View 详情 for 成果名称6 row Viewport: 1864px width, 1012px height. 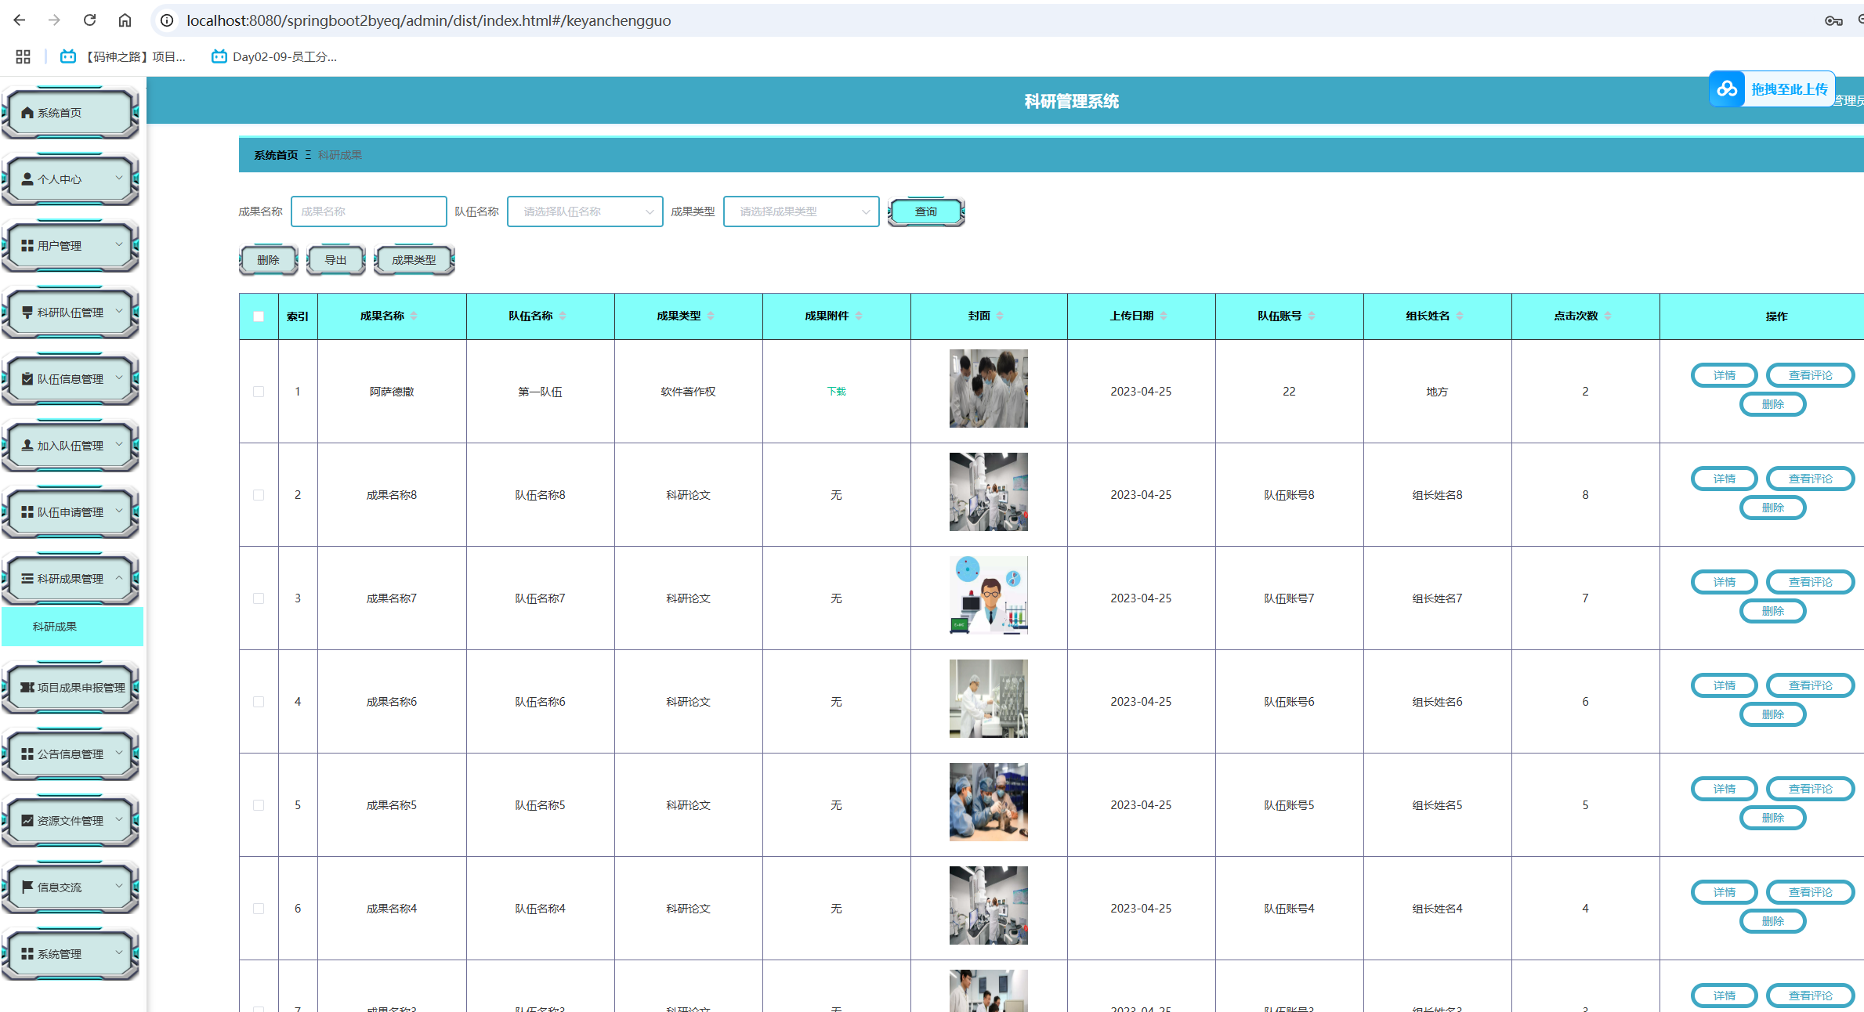1724,685
